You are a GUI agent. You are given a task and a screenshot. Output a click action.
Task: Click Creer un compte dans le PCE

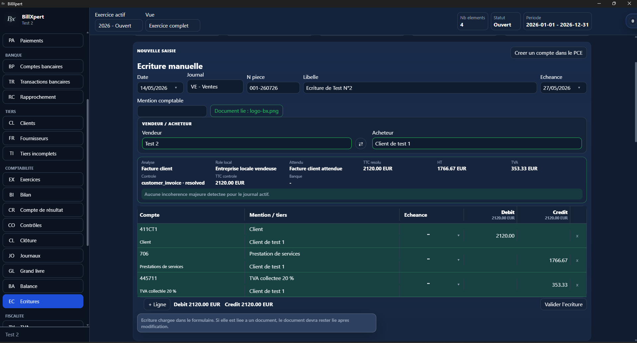pyautogui.click(x=548, y=53)
